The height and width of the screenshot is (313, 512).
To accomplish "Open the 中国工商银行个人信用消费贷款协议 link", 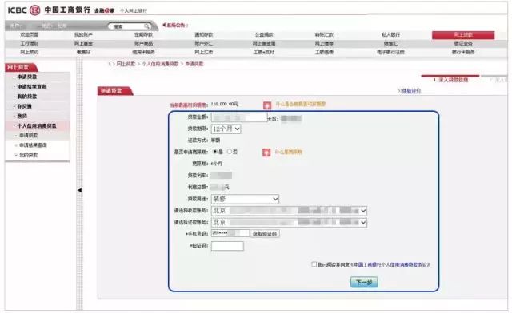I will [x=390, y=265].
